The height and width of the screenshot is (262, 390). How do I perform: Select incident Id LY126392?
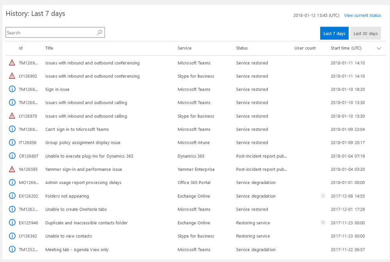click(x=28, y=236)
